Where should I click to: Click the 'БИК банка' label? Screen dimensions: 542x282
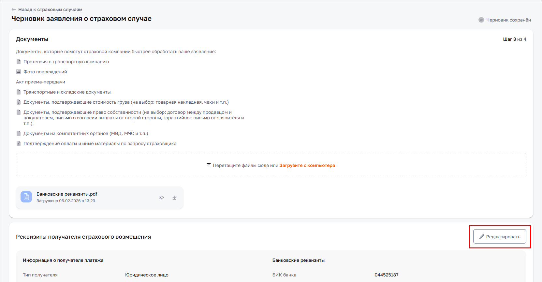284,275
